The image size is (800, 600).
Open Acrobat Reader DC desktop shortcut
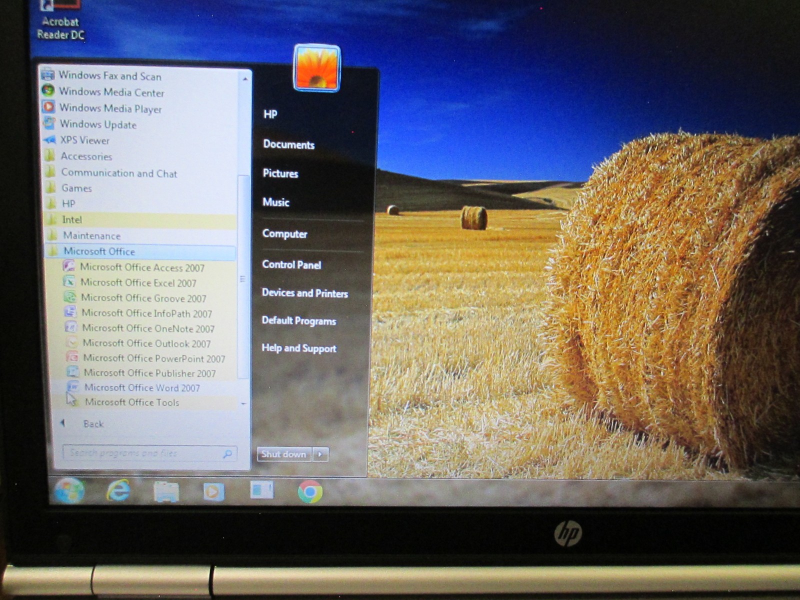[61, 20]
